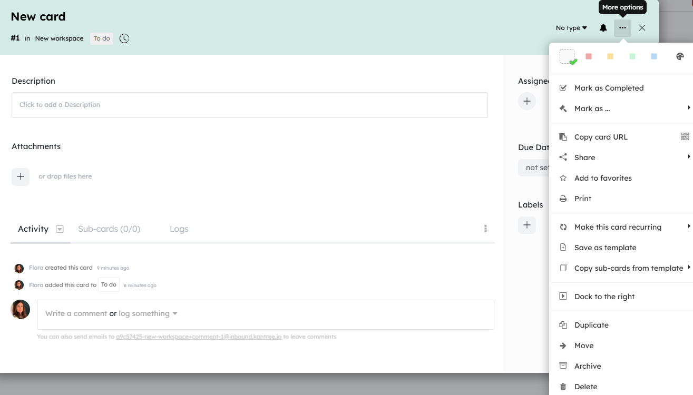Open the inbound email address link
The width and height of the screenshot is (693, 395).
199,337
